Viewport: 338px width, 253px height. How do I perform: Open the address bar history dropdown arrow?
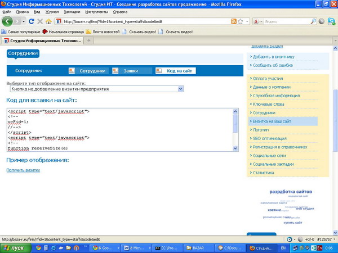coord(247,21)
